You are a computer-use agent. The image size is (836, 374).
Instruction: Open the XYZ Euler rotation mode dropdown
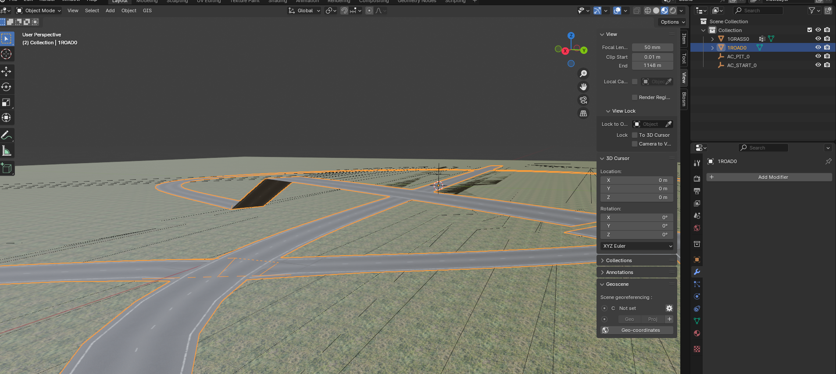pyautogui.click(x=637, y=246)
